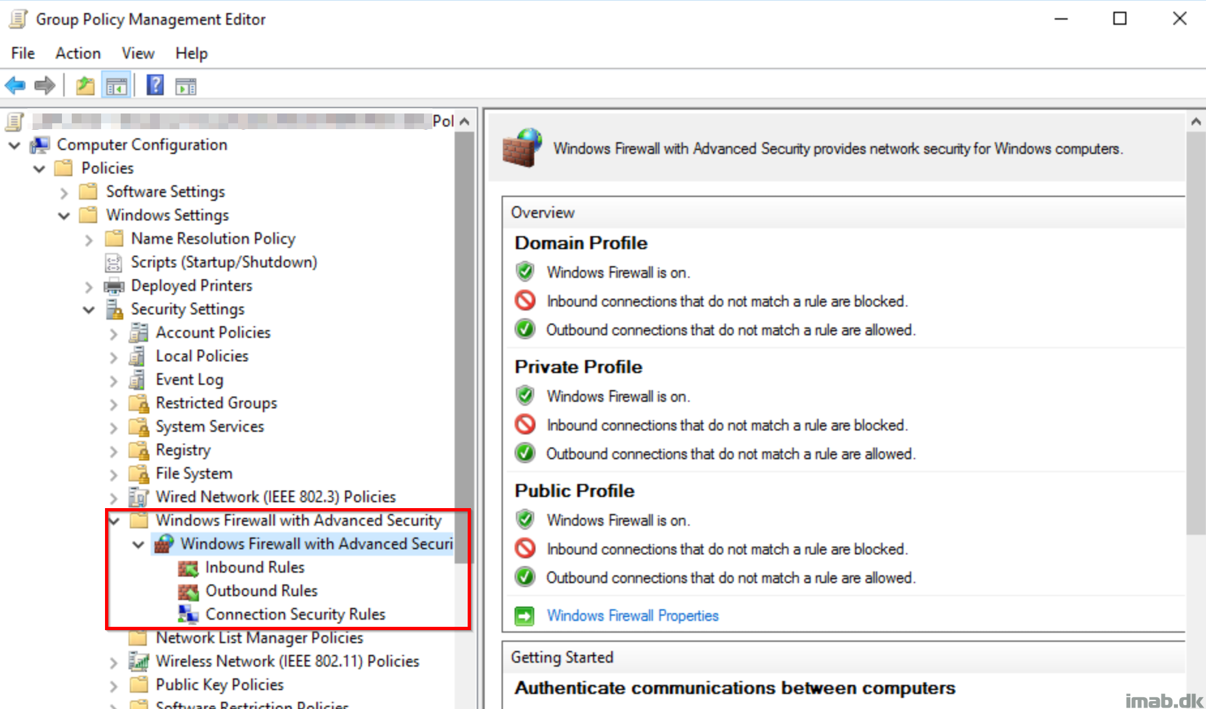Toggle Show/Hide Action Pane toolbar icon
1206x709 pixels.
[x=186, y=85]
